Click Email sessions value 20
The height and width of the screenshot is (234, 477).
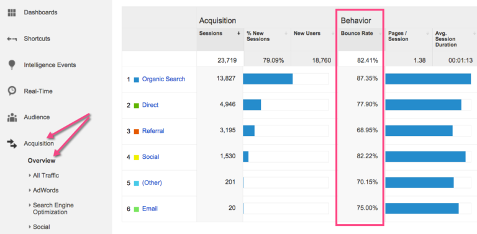pos(233,208)
